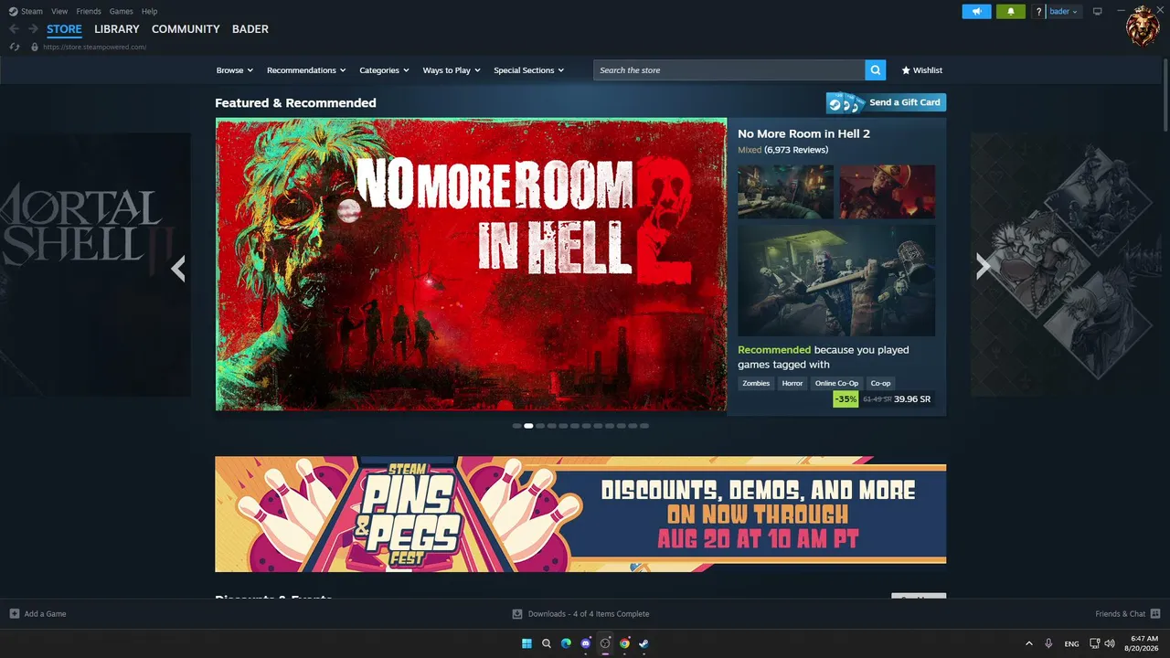Open the Games menu
This screenshot has width=1170, height=658.
click(x=122, y=12)
